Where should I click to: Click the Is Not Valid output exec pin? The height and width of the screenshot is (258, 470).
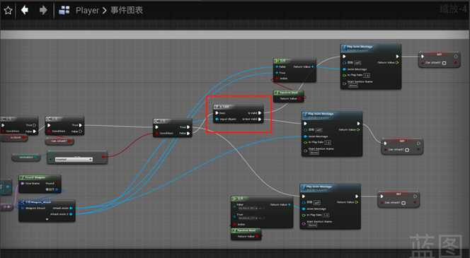pos(260,119)
